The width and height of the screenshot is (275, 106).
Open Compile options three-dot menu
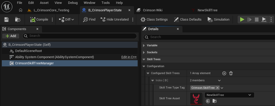pos(52,20)
